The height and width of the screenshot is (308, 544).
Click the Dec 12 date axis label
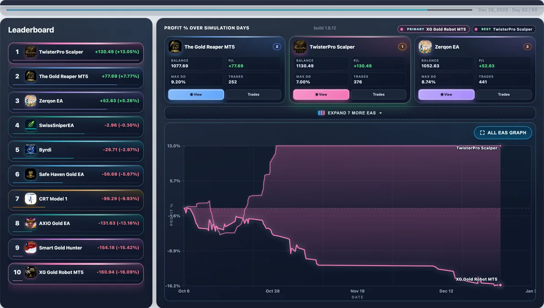446,291
